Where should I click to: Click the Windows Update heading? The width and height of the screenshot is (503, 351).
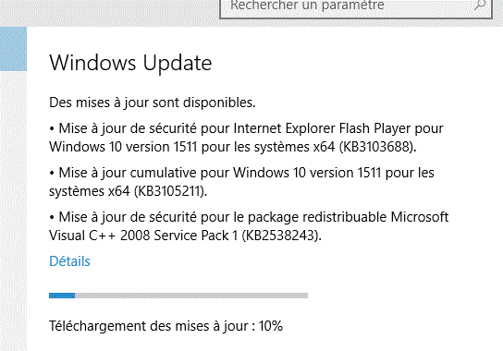click(130, 63)
